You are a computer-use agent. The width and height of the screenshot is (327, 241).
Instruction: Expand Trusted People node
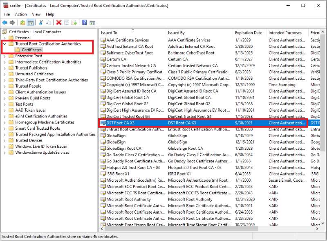click(4, 86)
